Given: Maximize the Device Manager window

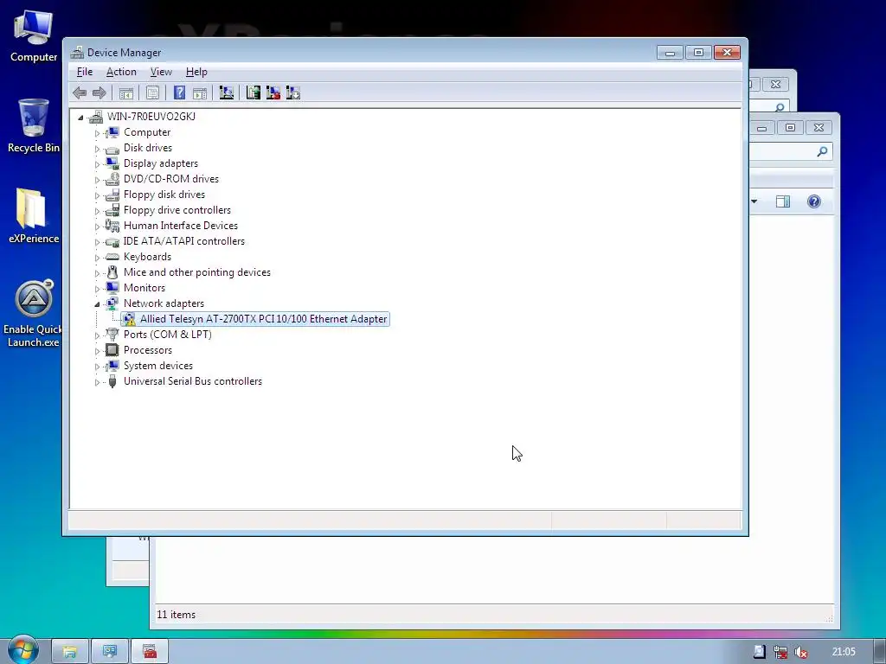Looking at the screenshot, I should pyautogui.click(x=698, y=53).
